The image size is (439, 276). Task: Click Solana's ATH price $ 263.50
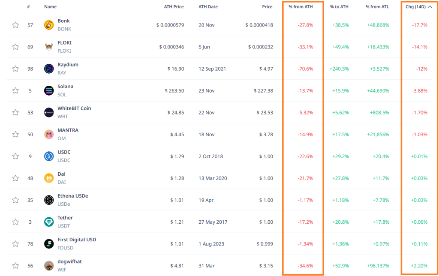click(x=174, y=91)
